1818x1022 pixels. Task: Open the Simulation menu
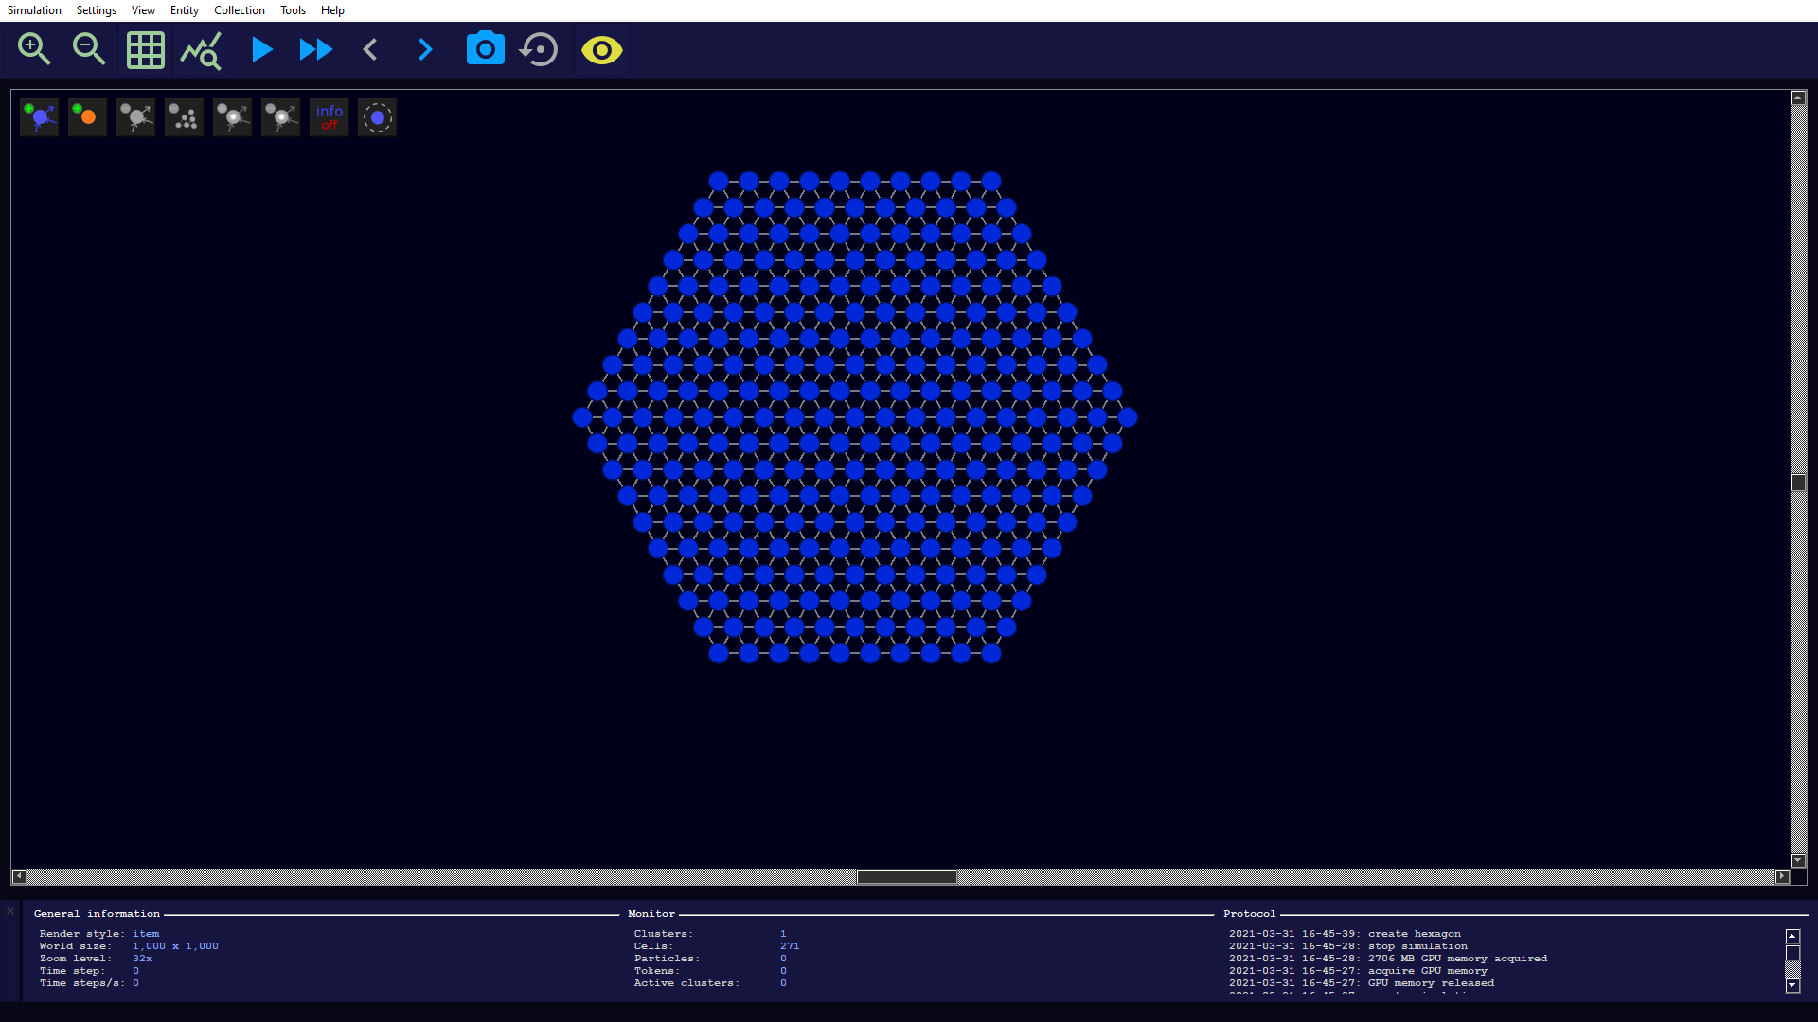pos(34,10)
